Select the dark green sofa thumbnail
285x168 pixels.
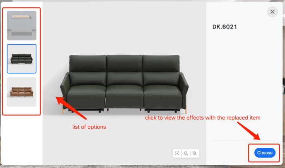pyautogui.click(x=22, y=59)
